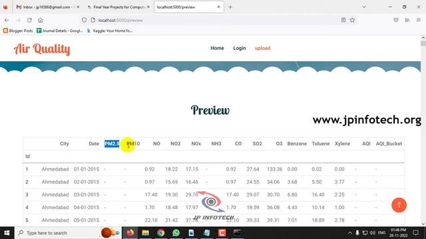Click the NO2 column header
The height and width of the screenshot is (239, 426).
[x=176, y=143]
